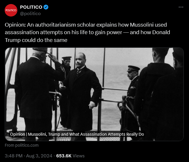Click the 'Donald Trump' mention in tweet text
This screenshot has height=162, width=189.
[87, 36]
